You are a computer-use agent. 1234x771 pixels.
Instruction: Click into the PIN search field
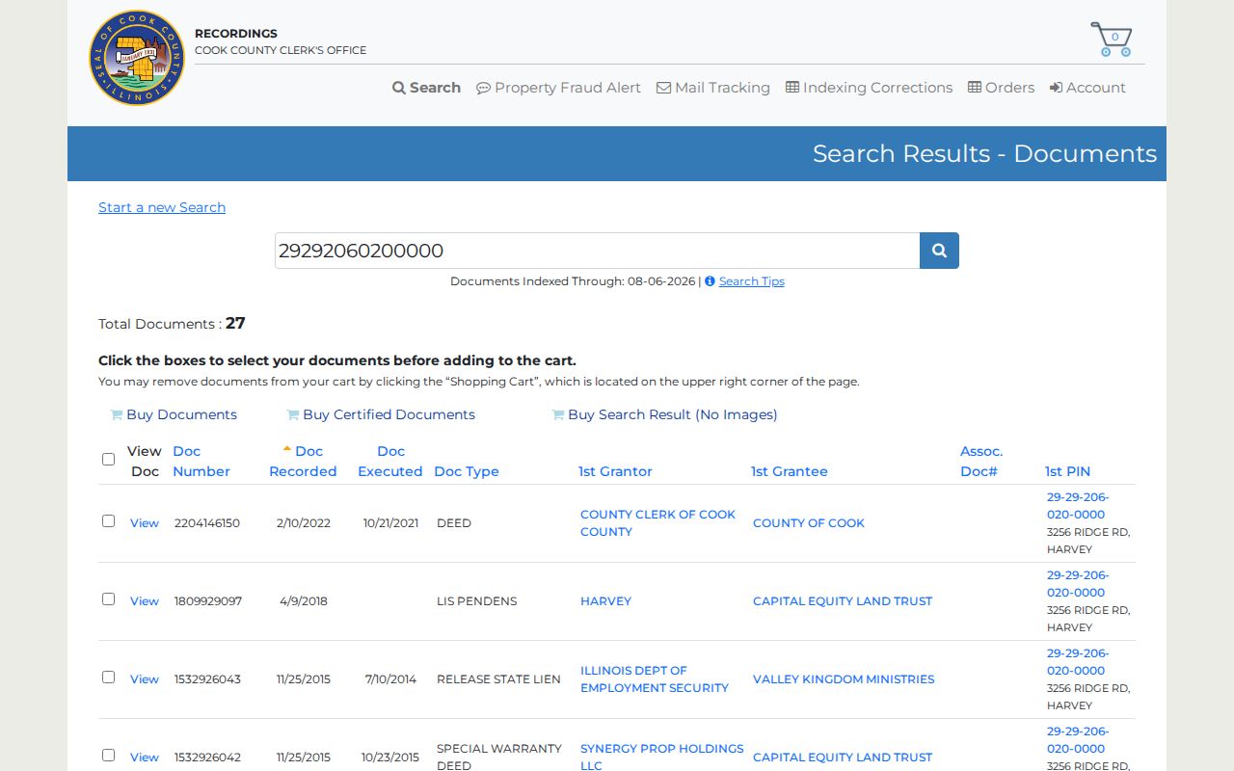pyautogui.click(x=597, y=251)
